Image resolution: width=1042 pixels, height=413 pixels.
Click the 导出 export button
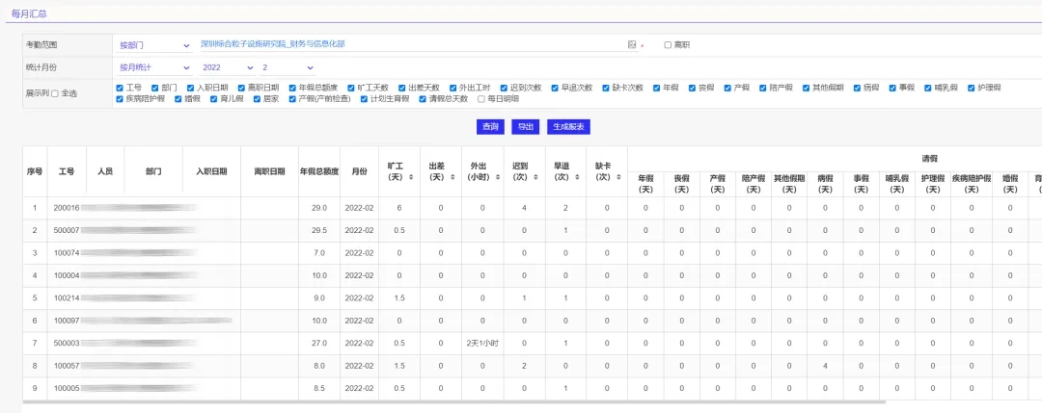click(525, 127)
